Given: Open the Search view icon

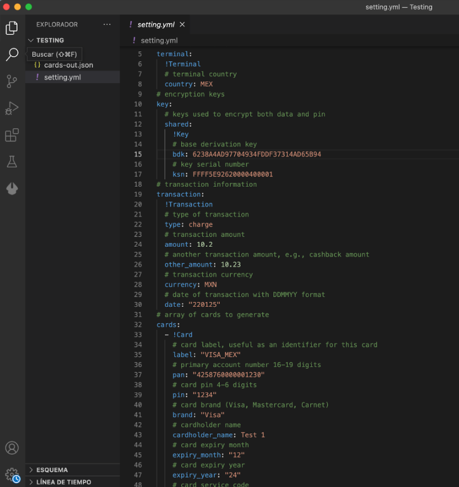Looking at the screenshot, I should pos(12,55).
